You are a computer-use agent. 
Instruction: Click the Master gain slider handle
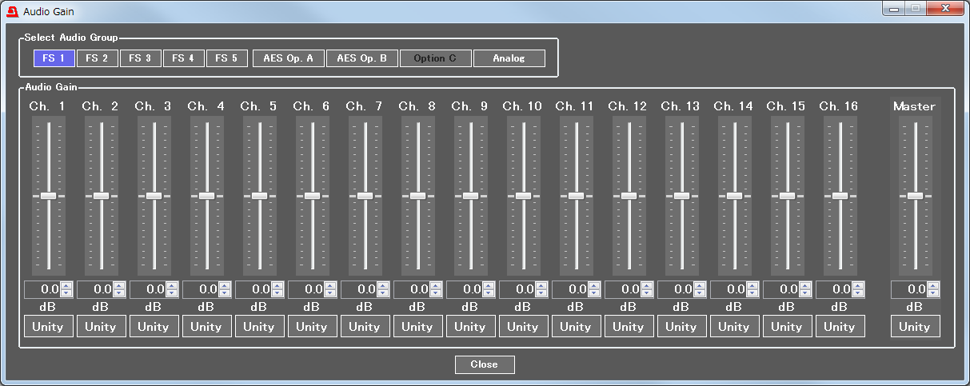[x=915, y=196]
